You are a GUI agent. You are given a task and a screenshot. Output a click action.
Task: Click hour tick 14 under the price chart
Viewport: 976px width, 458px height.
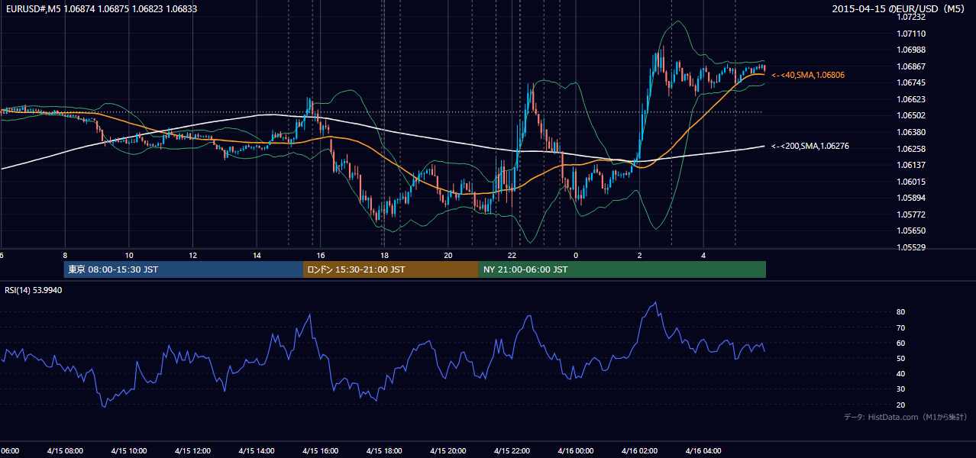point(257,255)
